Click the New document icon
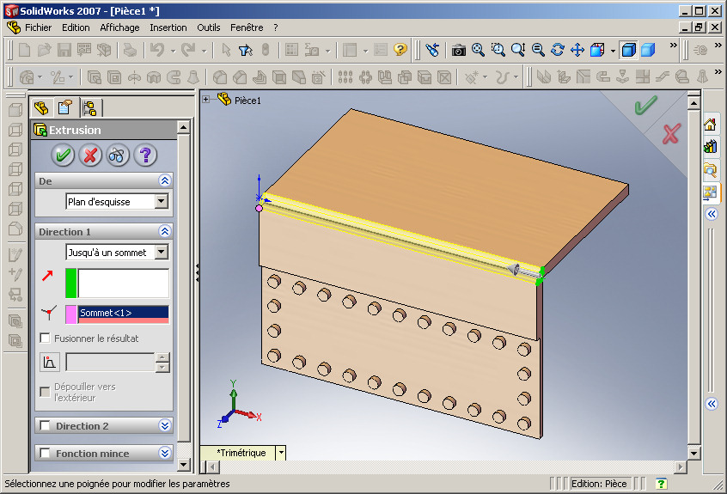This screenshot has height=494, width=727. [24, 50]
